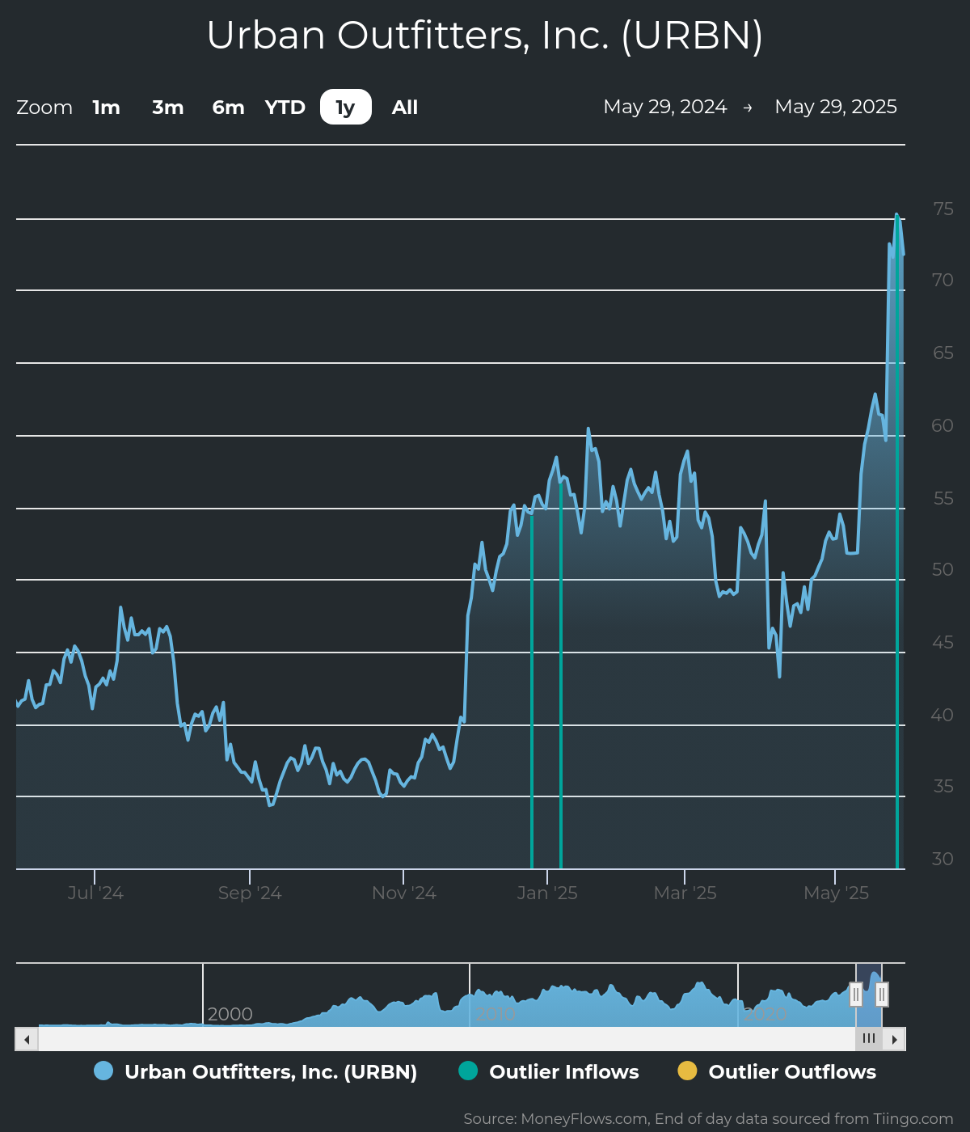Click the navigator scrollbar left arrow
The image size is (970, 1132).
click(27, 1039)
